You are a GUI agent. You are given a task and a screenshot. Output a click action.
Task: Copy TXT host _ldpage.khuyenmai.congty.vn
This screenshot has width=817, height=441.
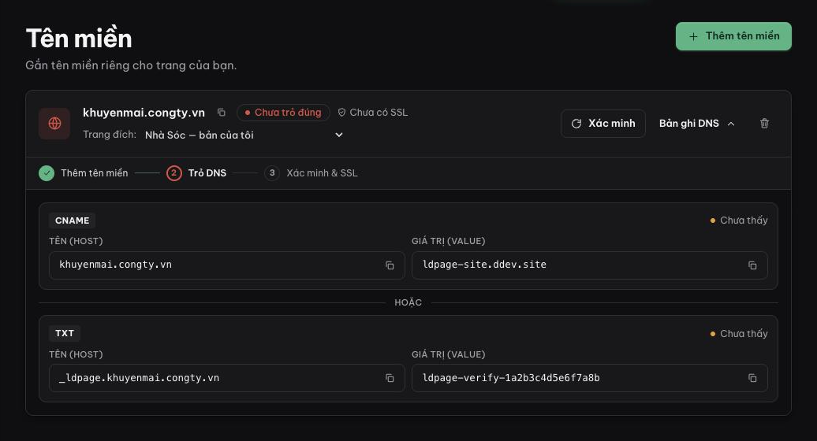coord(390,378)
